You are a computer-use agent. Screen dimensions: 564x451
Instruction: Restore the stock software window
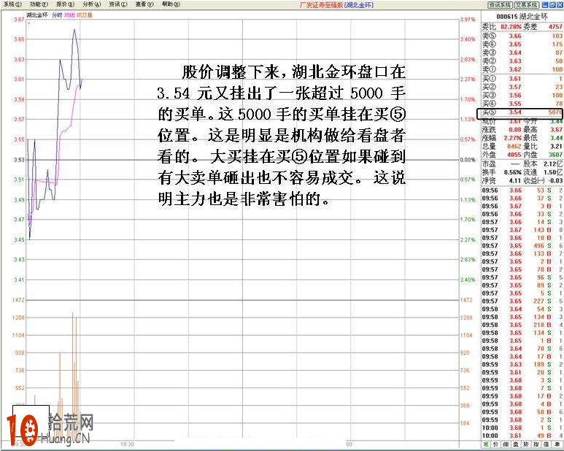(x=552, y=4)
